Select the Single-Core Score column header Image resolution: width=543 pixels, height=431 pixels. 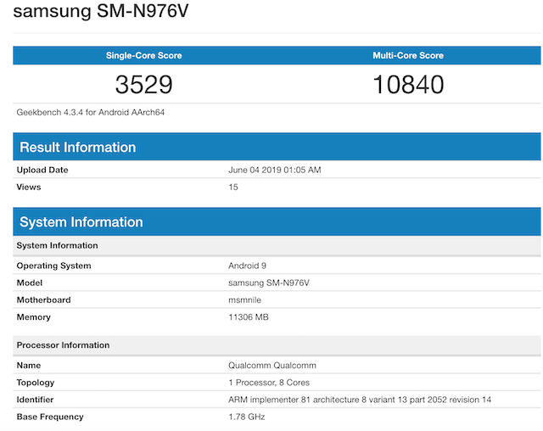pyautogui.click(x=143, y=55)
